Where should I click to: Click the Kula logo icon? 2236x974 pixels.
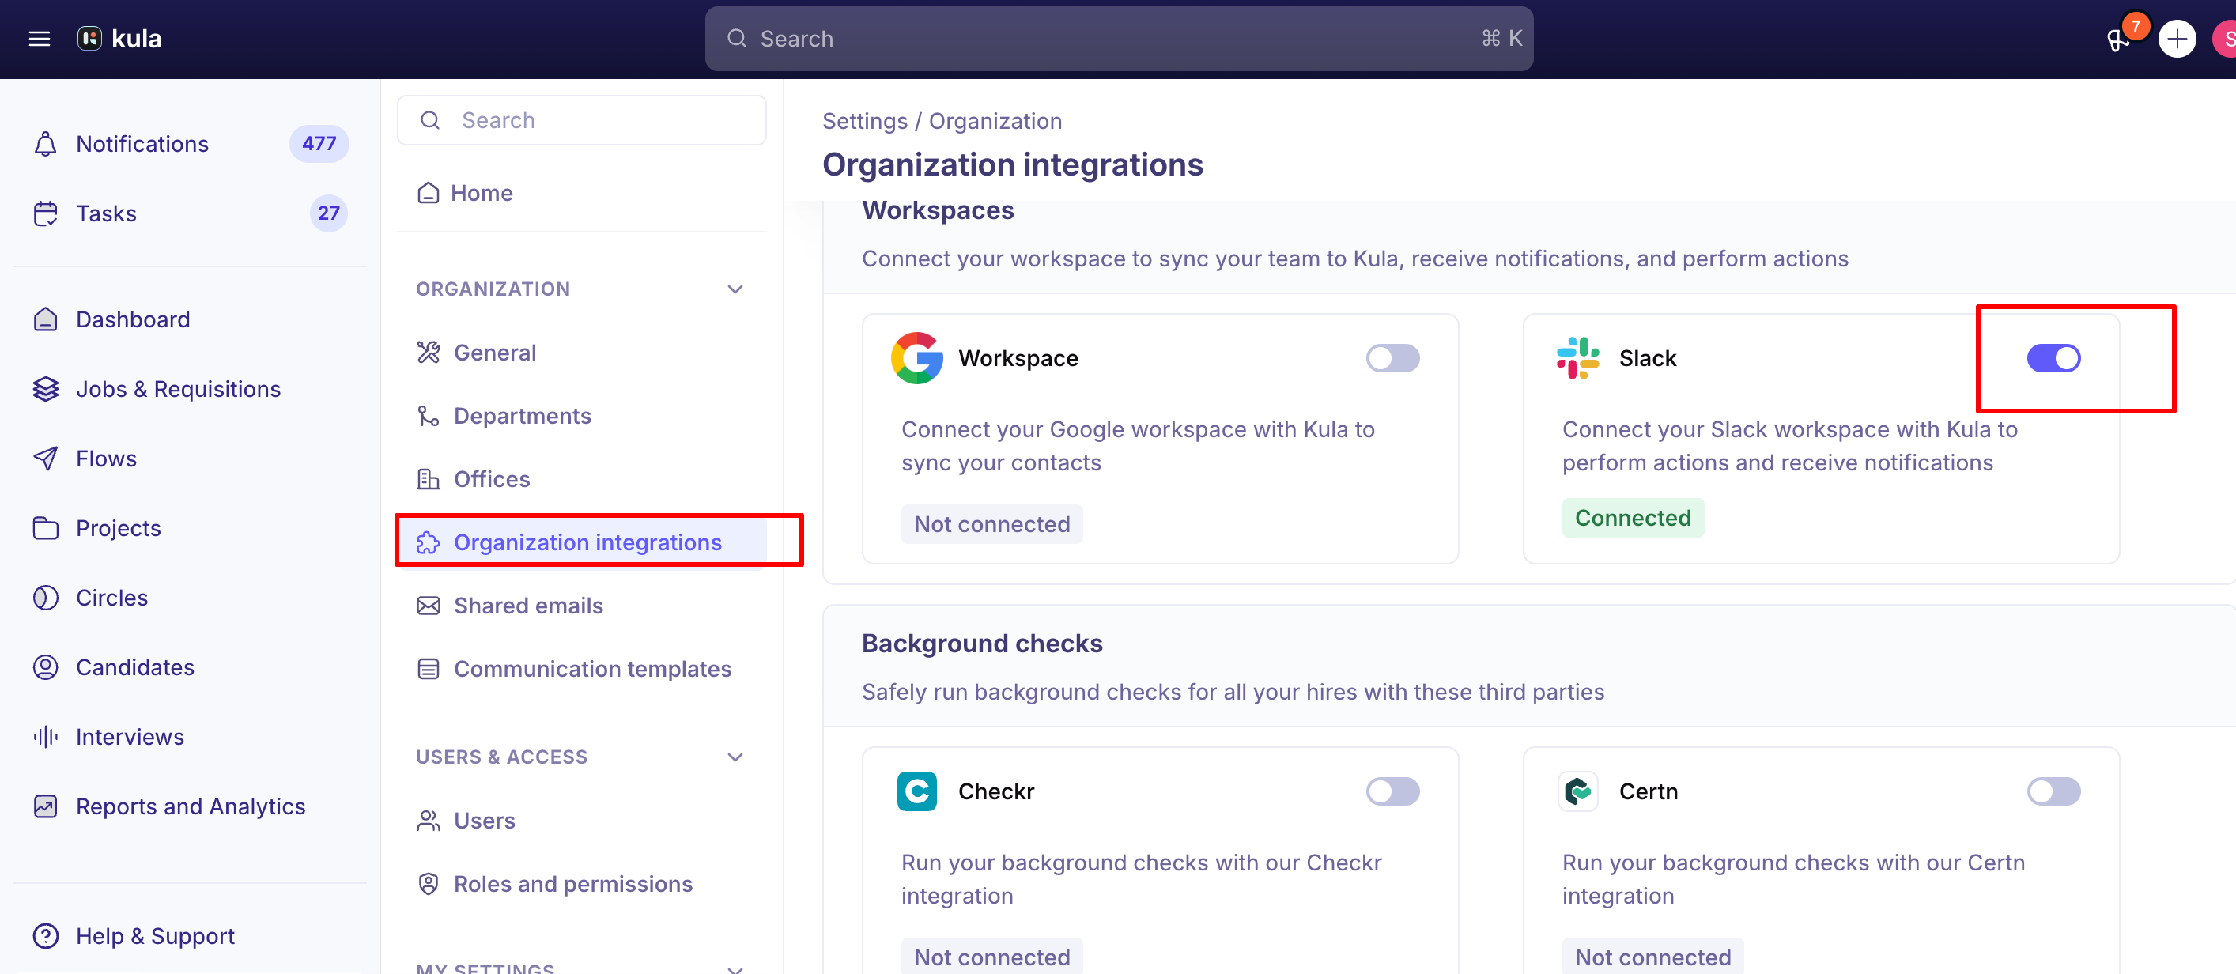(x=89, y=39)
